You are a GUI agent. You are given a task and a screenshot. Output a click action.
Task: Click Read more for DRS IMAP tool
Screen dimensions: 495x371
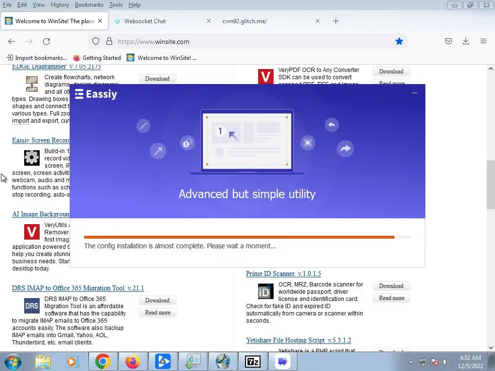click(158, 313)
